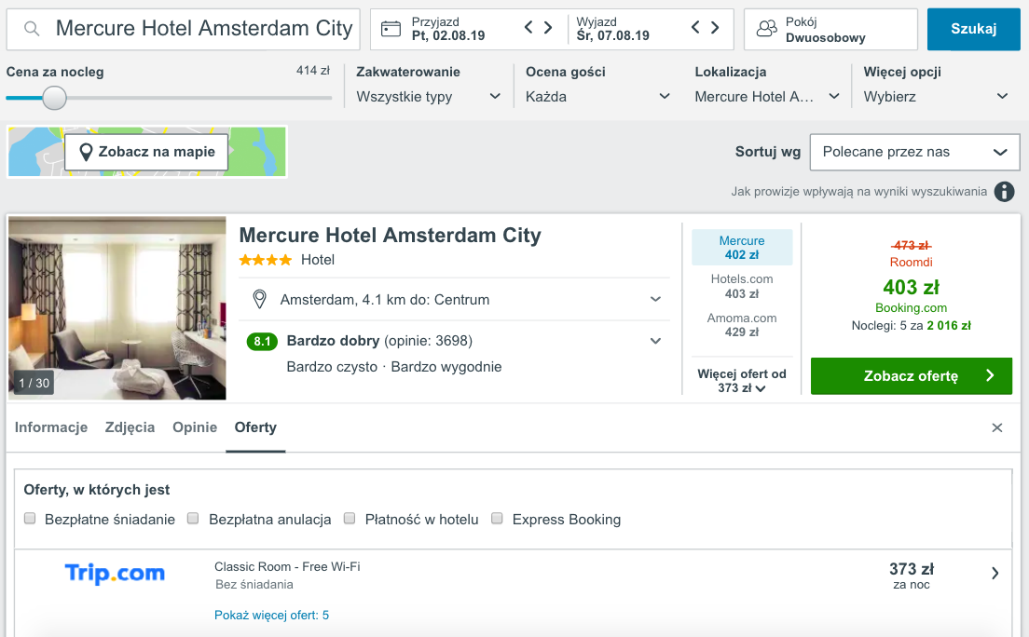
Task: Select the Oferty tab
Action: pos(255,427)
